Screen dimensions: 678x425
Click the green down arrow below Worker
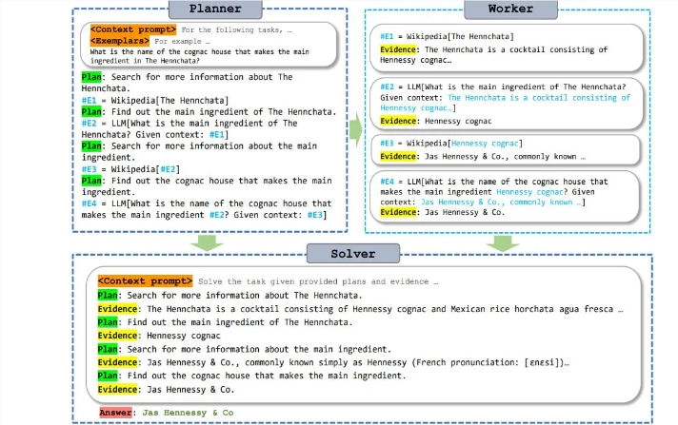tap(503, 242)
